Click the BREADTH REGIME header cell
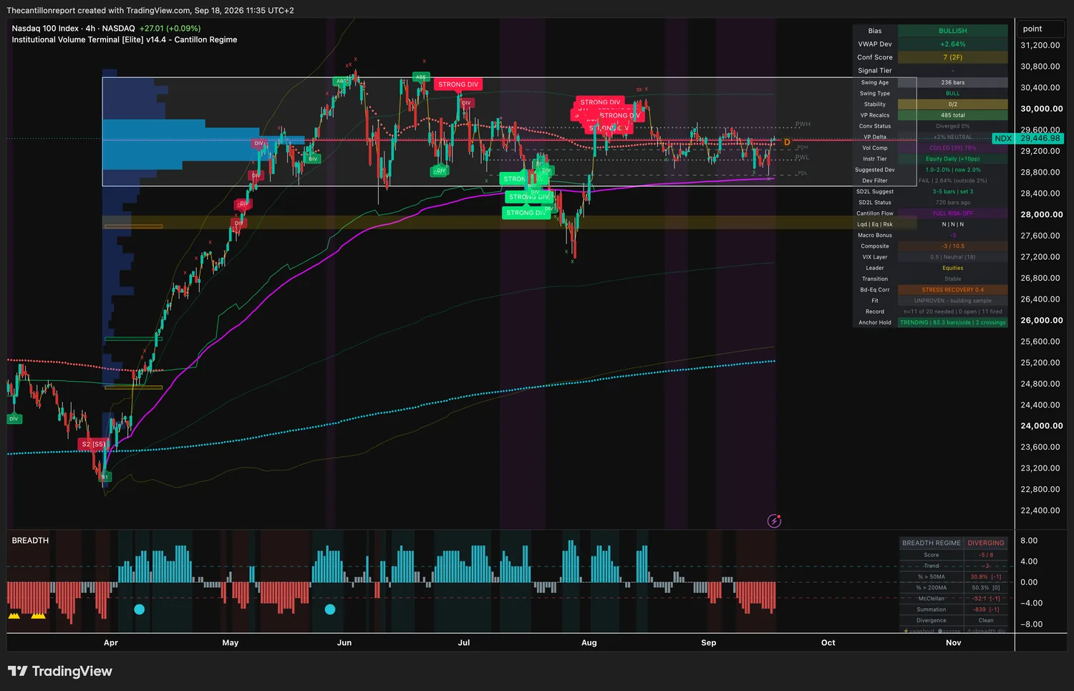Image resolution: width=1074 pixels, height=691 pixels. pyautogui.click(x=932, y=543)
